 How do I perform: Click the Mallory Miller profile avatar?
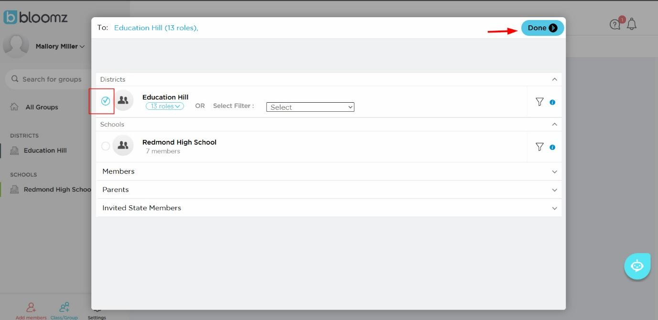click(16, 46)
